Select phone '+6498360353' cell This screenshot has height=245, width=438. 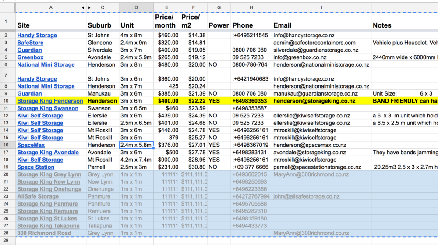pos(251,101)
